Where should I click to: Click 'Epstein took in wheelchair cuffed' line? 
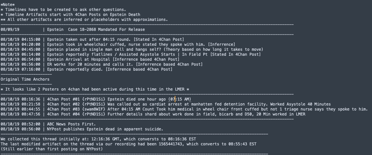tap(141, 44)
